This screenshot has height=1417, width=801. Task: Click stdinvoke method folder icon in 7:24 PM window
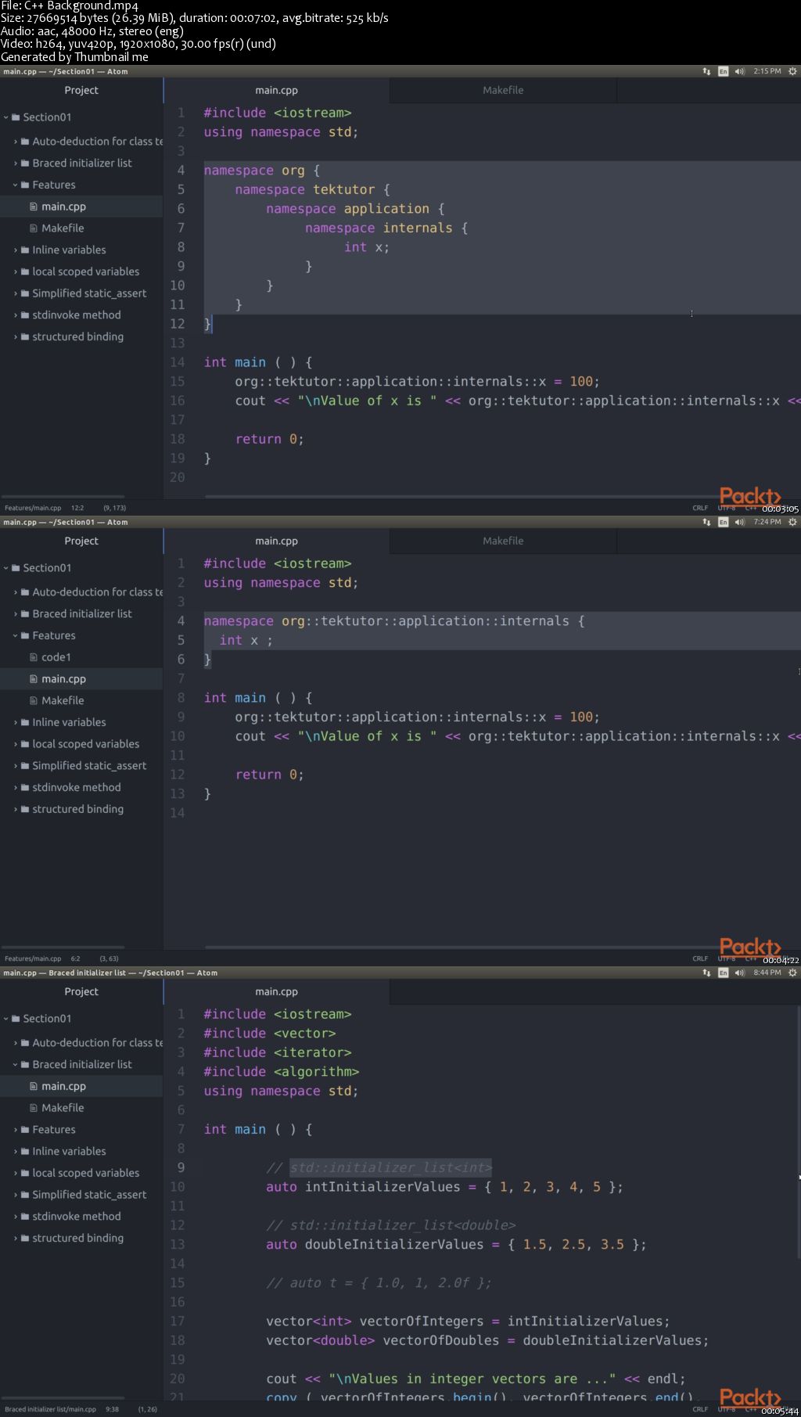(25, 787)
